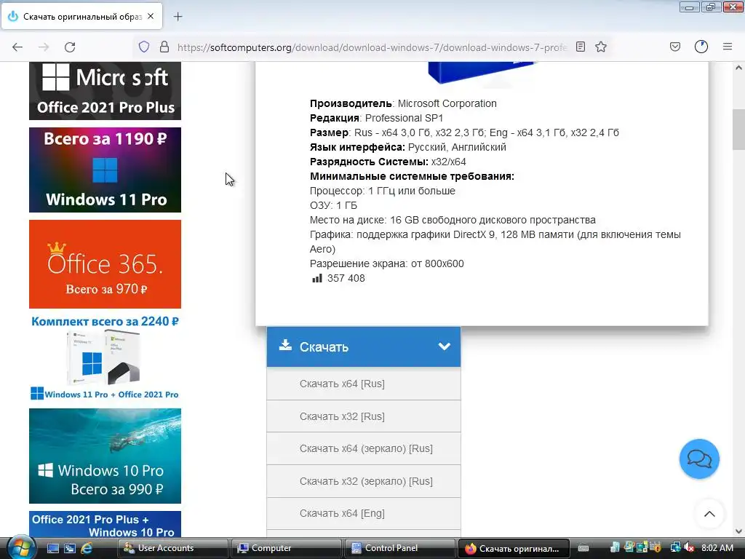Viewport: 745px width, 559px height.
Task: Click Скачать x64 [Rus] link
Action: (x=342, y=384)
